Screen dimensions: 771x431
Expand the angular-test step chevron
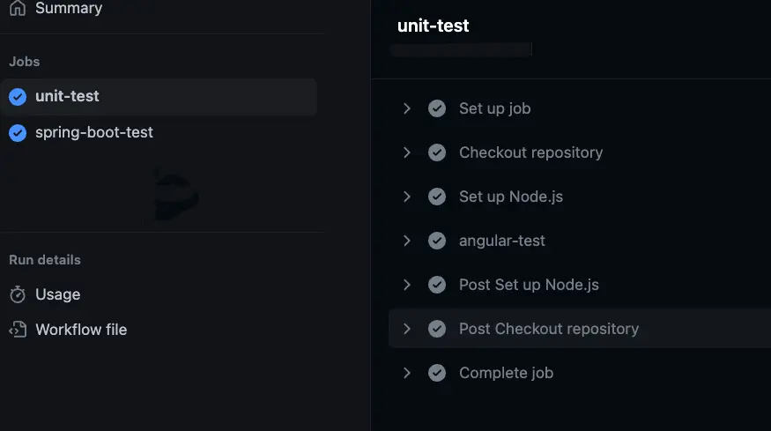407,241
